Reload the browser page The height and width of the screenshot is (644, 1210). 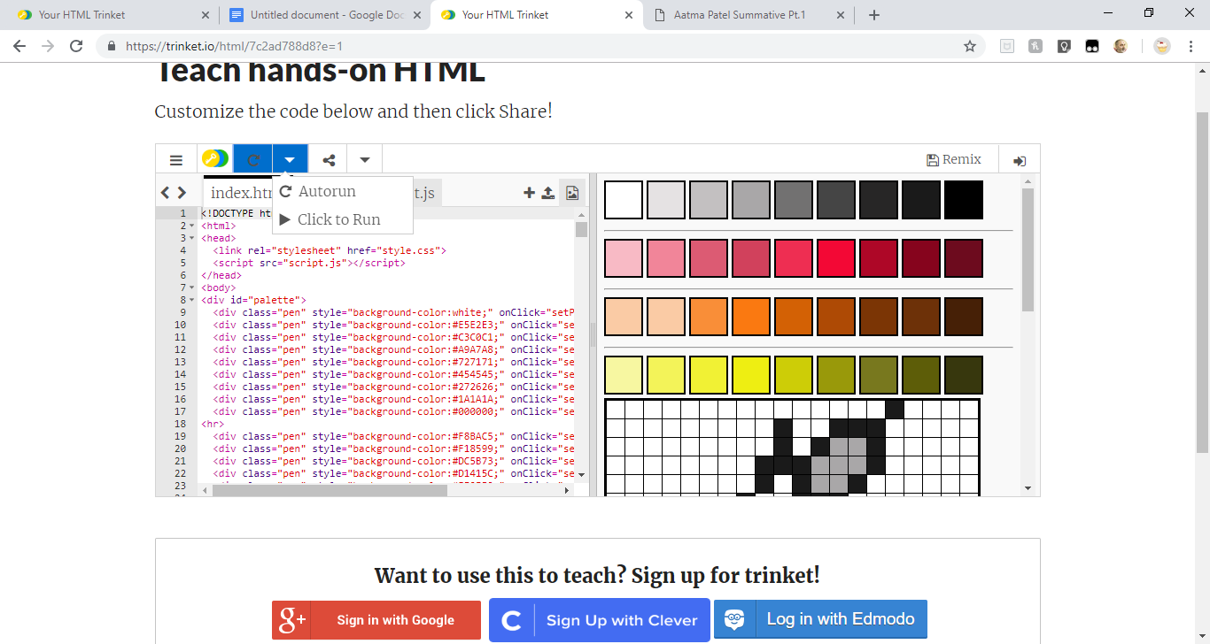[76, 46]
